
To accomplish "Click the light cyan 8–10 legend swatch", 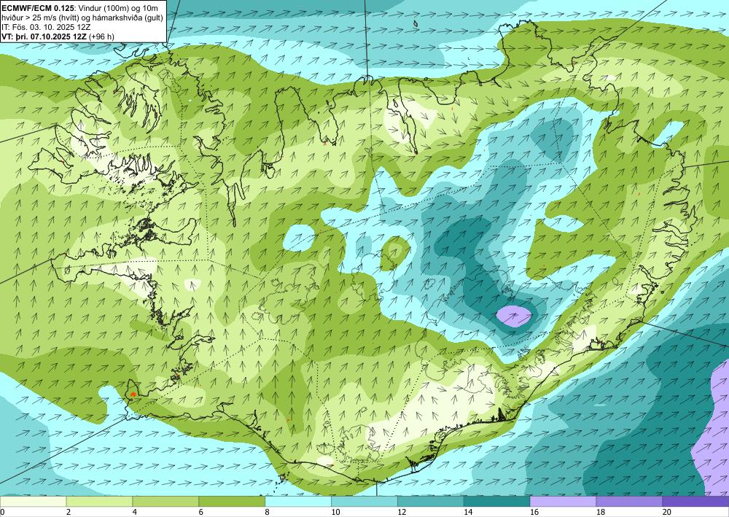I will [298, 502].
